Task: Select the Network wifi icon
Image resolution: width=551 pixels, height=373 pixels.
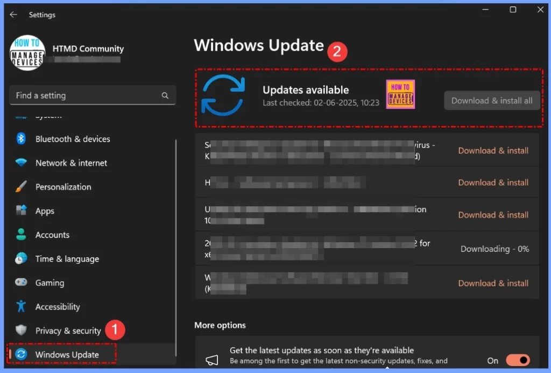Action: point(21,163)
